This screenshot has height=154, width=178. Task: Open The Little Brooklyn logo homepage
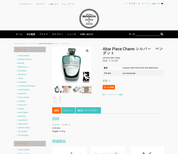click(89, 19)
